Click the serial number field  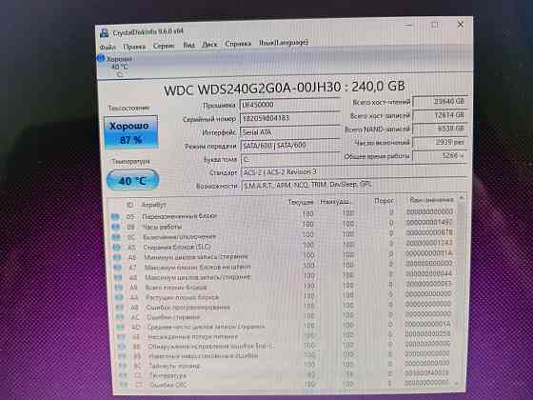[x=290, y=118]
